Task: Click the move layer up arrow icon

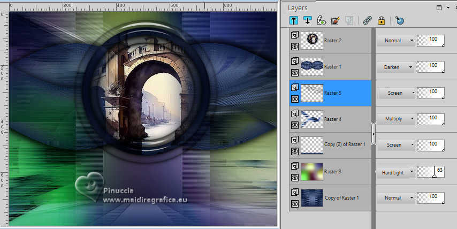Action: coord(294,20)
